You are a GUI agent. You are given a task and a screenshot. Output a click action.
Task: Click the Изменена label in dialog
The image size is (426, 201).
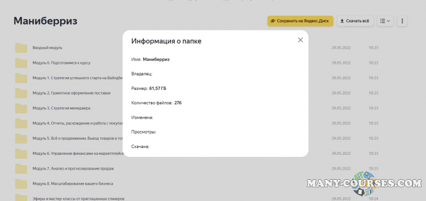click(x=142, y=118)
